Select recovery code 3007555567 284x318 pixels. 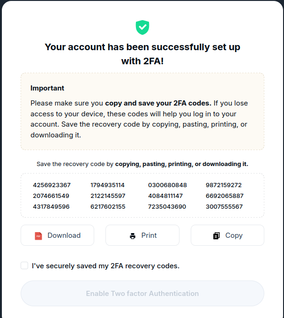(224, 207)
